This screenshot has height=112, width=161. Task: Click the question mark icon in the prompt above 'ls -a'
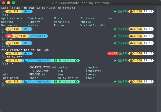tap(76, 61)
